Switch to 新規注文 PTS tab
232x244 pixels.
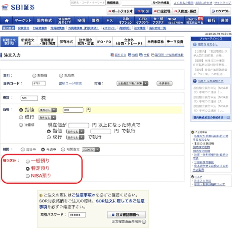pos(28,42)
